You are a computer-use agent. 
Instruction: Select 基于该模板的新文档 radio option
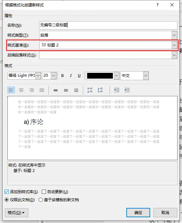[x=41, y=200]
